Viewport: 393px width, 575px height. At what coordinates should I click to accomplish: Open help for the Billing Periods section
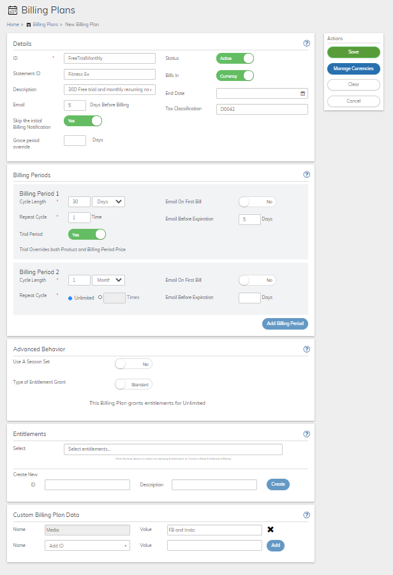307,175
